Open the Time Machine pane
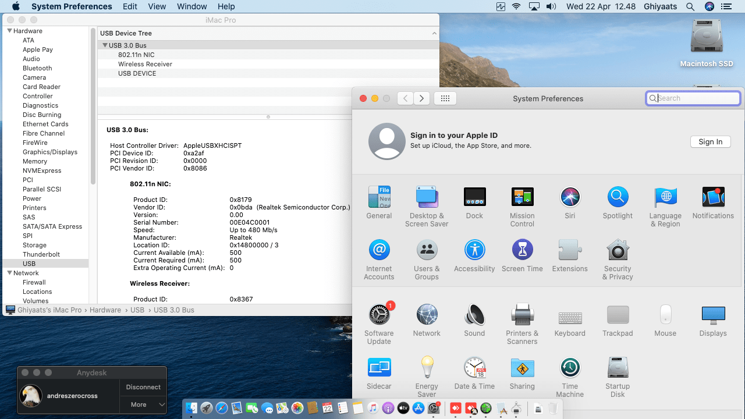This screenshot has width=745, height=419. pos(569,368)
